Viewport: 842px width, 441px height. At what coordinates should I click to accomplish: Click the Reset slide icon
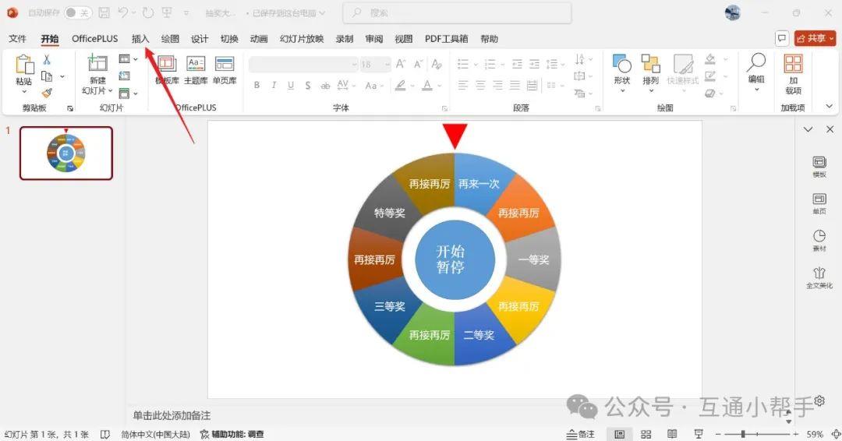[124, 76]
